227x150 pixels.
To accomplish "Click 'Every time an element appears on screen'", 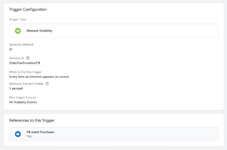I will pyautogui.click(x=39, y=77).
